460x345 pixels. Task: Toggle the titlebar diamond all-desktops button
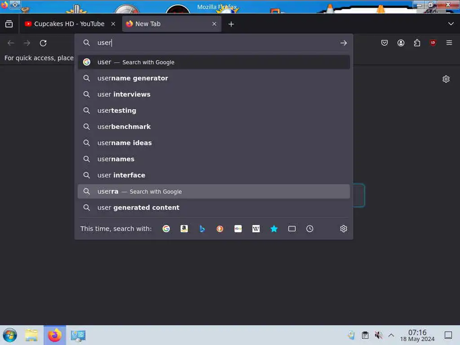click(x=15, y=4)
